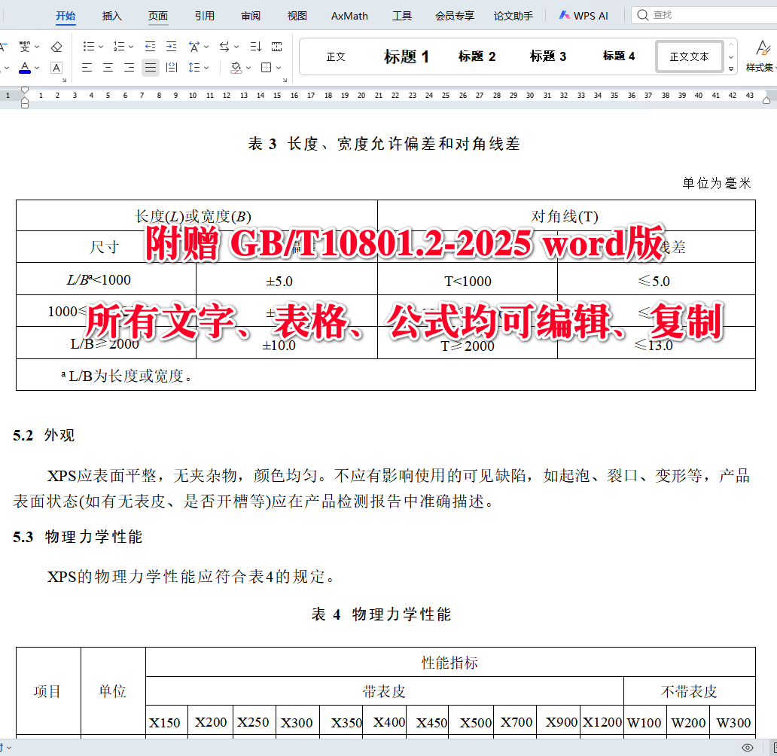Image resolution: width=777 pixels, height=756 pixels.
Task: Open the 论文助手 tab
Action: (513, 16)
